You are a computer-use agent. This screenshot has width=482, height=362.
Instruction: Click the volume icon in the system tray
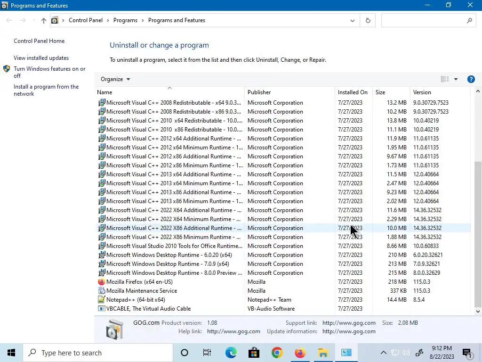coord(406,353)
